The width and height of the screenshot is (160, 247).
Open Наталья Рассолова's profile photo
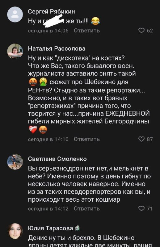pyautogui.click(x=15, y=51)
